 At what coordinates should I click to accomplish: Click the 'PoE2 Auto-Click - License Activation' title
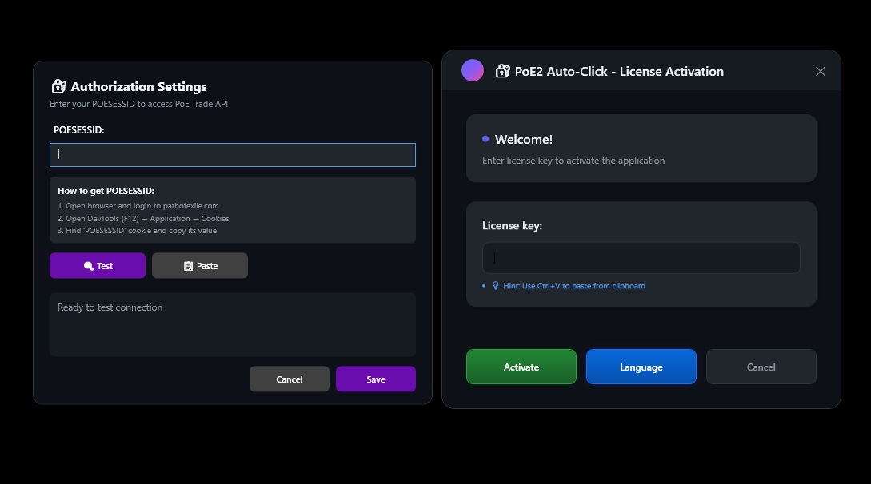(619, 71)
